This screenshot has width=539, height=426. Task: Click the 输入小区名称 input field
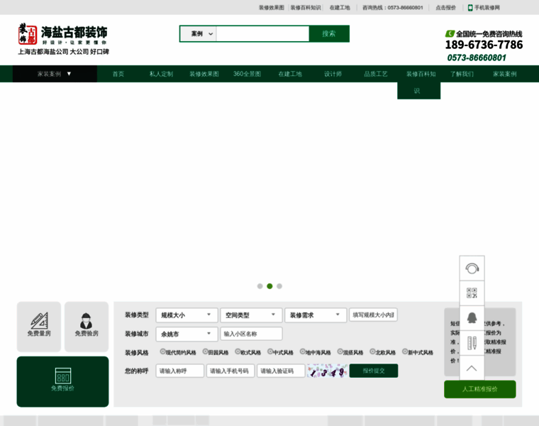(x=251, y=334)
